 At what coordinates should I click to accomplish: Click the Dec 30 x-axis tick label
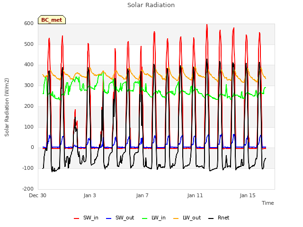(x=38, y=195)
